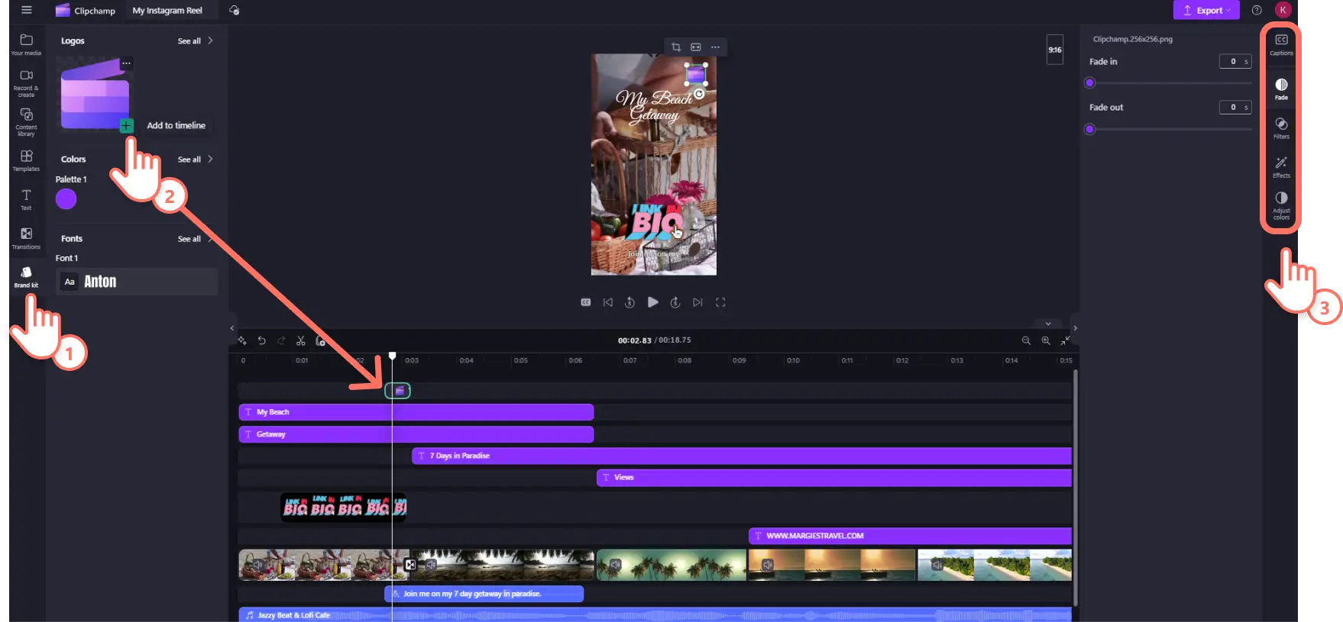Select the Views text clip
The image size is (1343, 622).
pyautogui.click(x=834, y=478)
